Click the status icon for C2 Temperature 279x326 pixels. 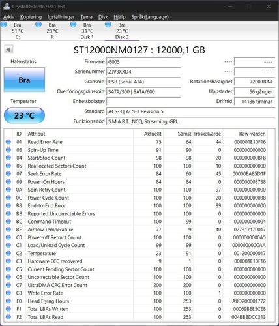click(8, 253)
